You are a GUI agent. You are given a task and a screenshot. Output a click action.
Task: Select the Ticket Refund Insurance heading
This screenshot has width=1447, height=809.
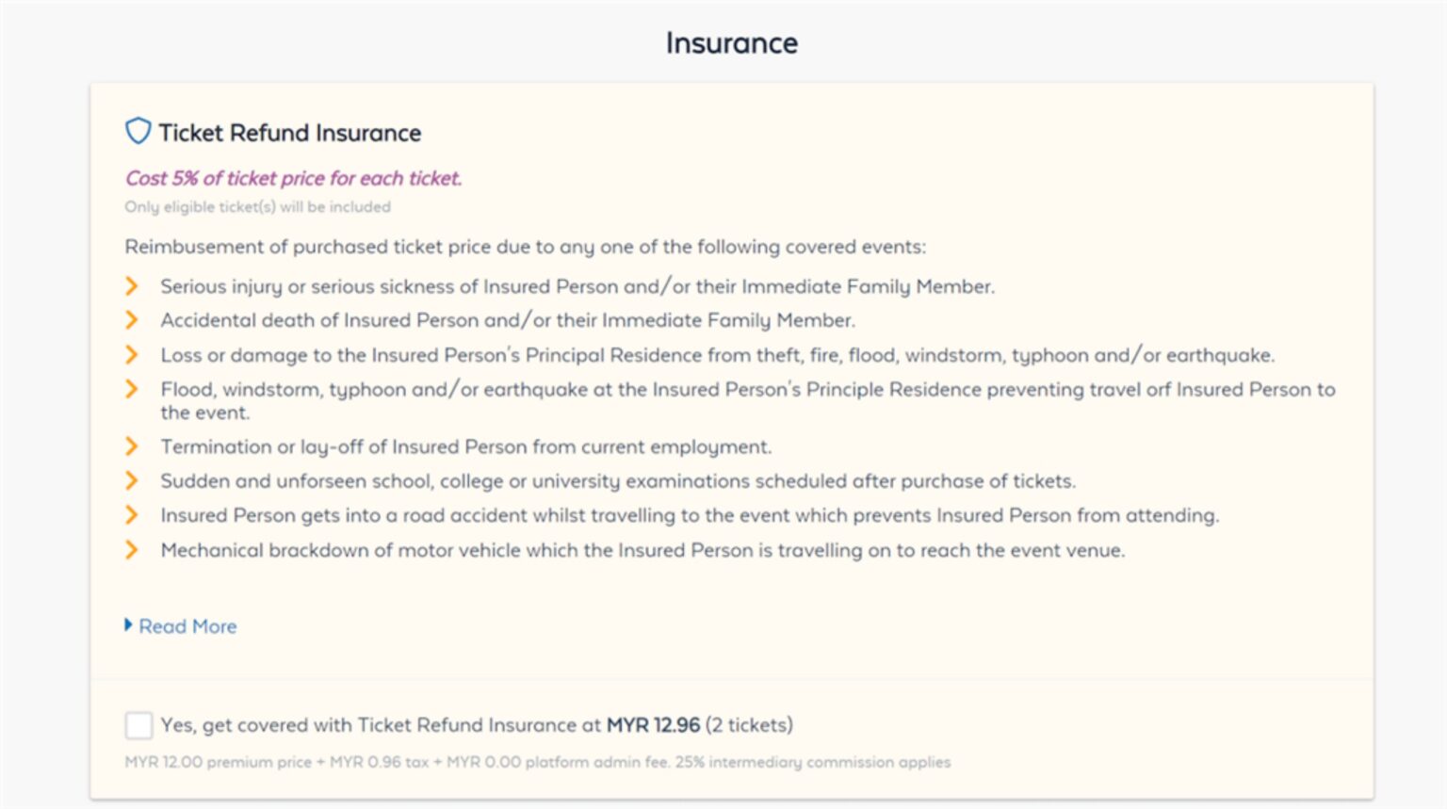(290, 133)
